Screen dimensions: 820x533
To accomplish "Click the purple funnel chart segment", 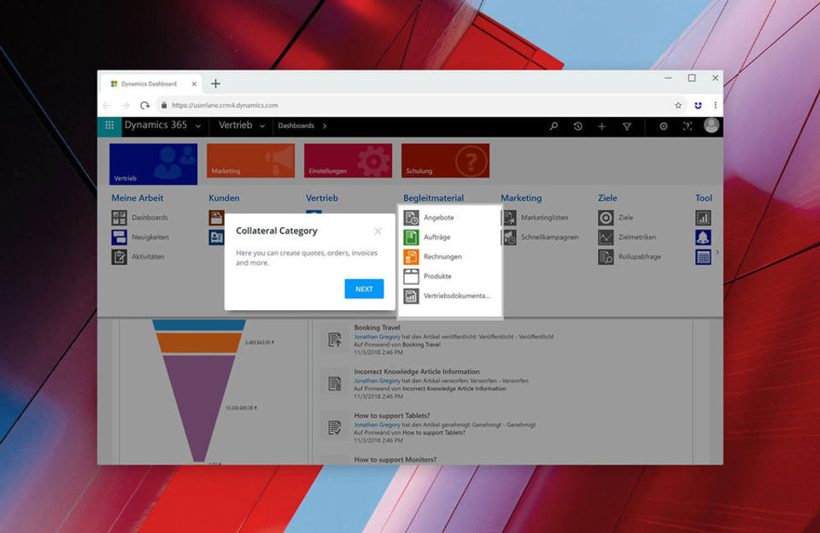I will click(199, 407).
